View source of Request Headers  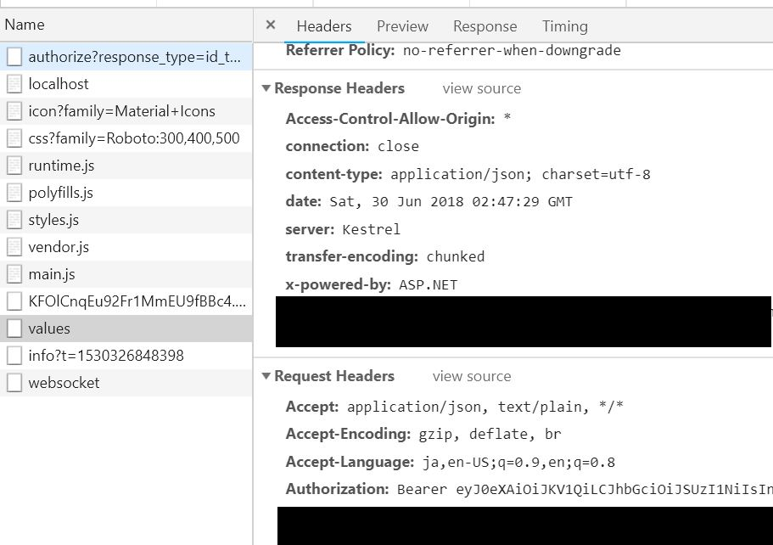tap(472, 376)
